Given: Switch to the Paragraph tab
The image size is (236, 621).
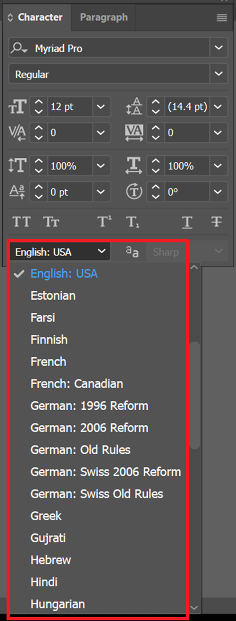Looking at the screenshot, I should tap(104, 17).
